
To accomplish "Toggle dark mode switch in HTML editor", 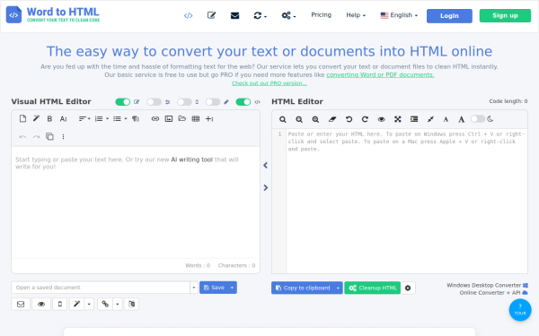I will point(478,119).
